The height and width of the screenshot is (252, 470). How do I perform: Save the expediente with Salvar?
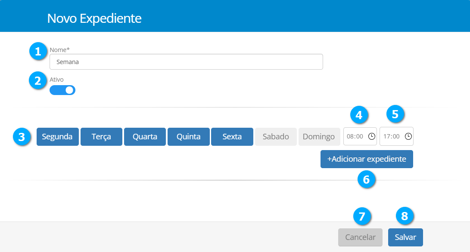405,237
